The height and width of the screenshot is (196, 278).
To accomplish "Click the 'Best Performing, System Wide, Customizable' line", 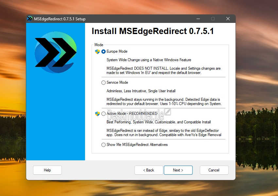I will pos(159,122).
